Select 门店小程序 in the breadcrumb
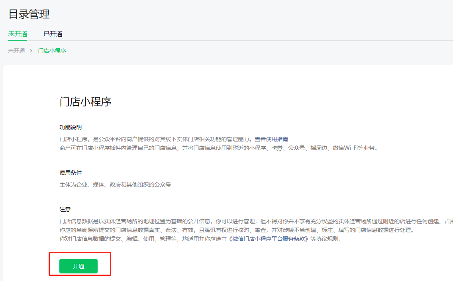 (51, 51)
